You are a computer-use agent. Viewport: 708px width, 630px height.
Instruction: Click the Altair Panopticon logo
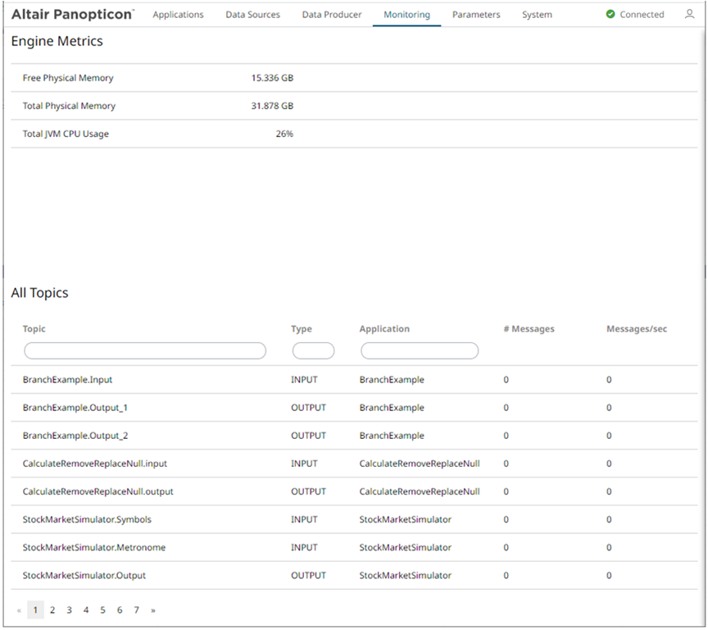pyautogui.click(x=72, y=15)
